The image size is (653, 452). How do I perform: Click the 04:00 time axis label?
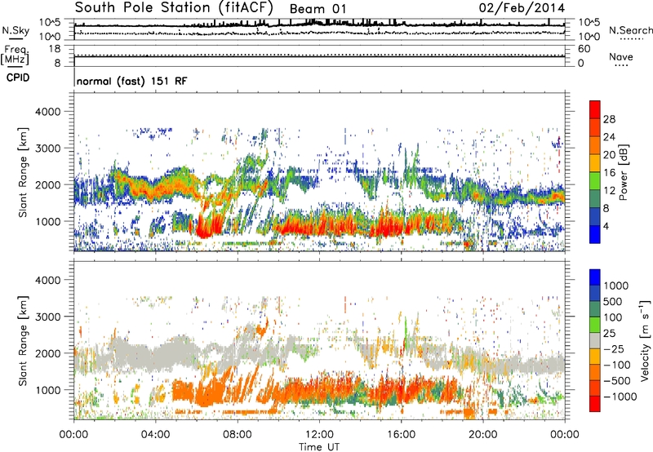coord(155,434)
